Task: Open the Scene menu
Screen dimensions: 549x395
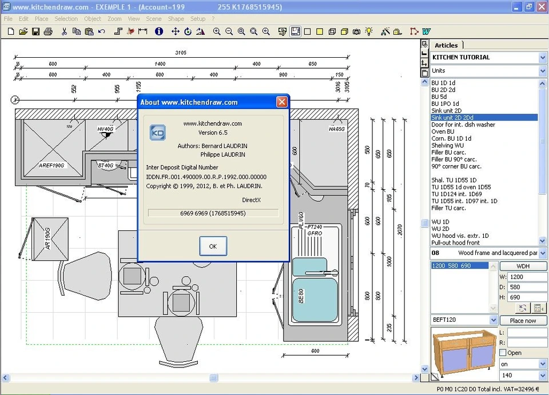Action: [x=154, y=19]
